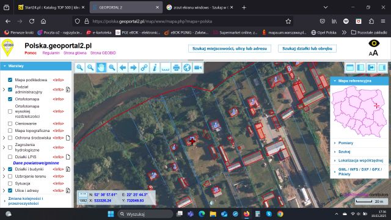
Task: Open Opel Polska bookmark
Action: (324, 32)
